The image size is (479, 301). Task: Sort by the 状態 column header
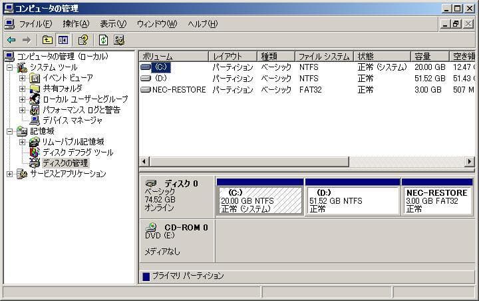click(382, 57)
